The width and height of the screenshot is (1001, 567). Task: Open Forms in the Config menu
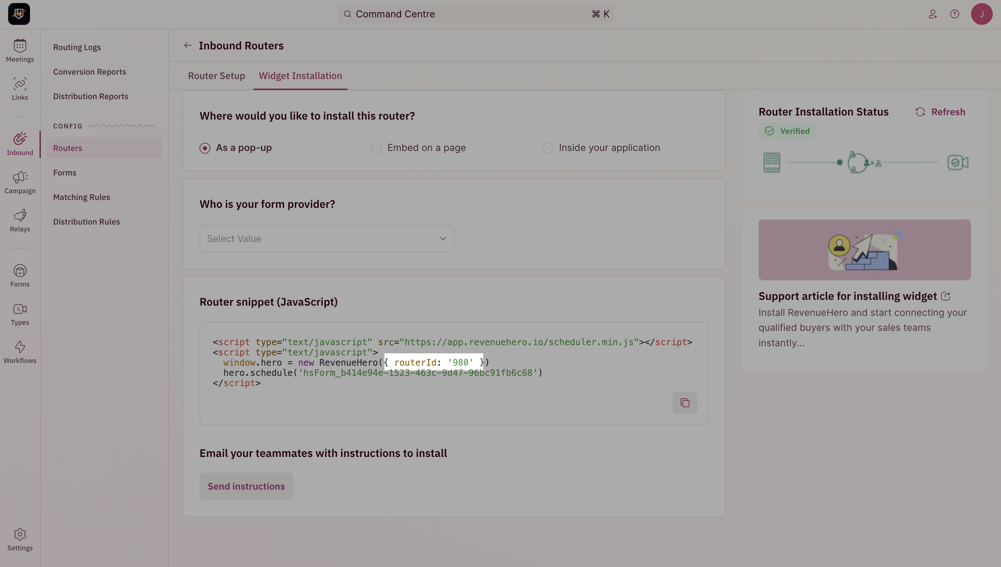coord(65,172)
